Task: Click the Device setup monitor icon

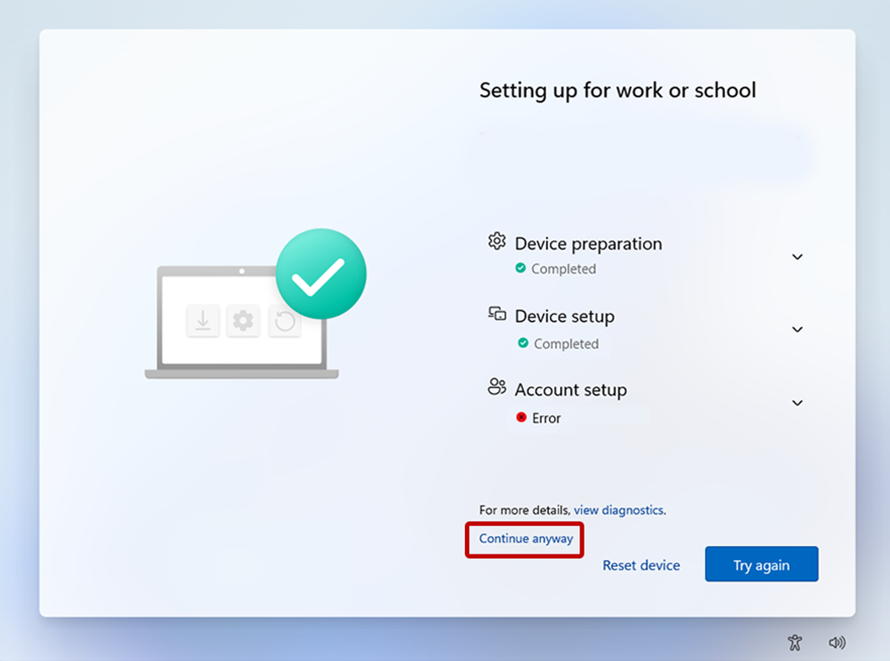Action: [497, 314]
